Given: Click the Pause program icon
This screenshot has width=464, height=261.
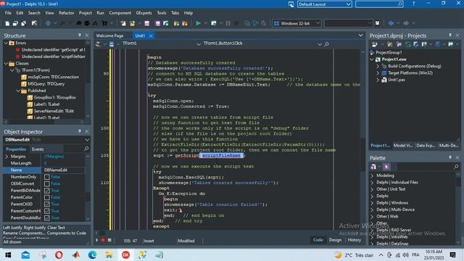Looking at the screenshot, I should point(228,23).
